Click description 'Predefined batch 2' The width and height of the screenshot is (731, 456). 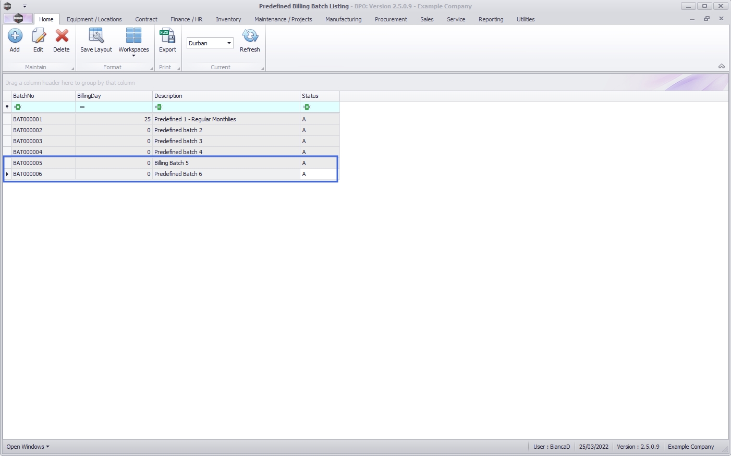178,130
